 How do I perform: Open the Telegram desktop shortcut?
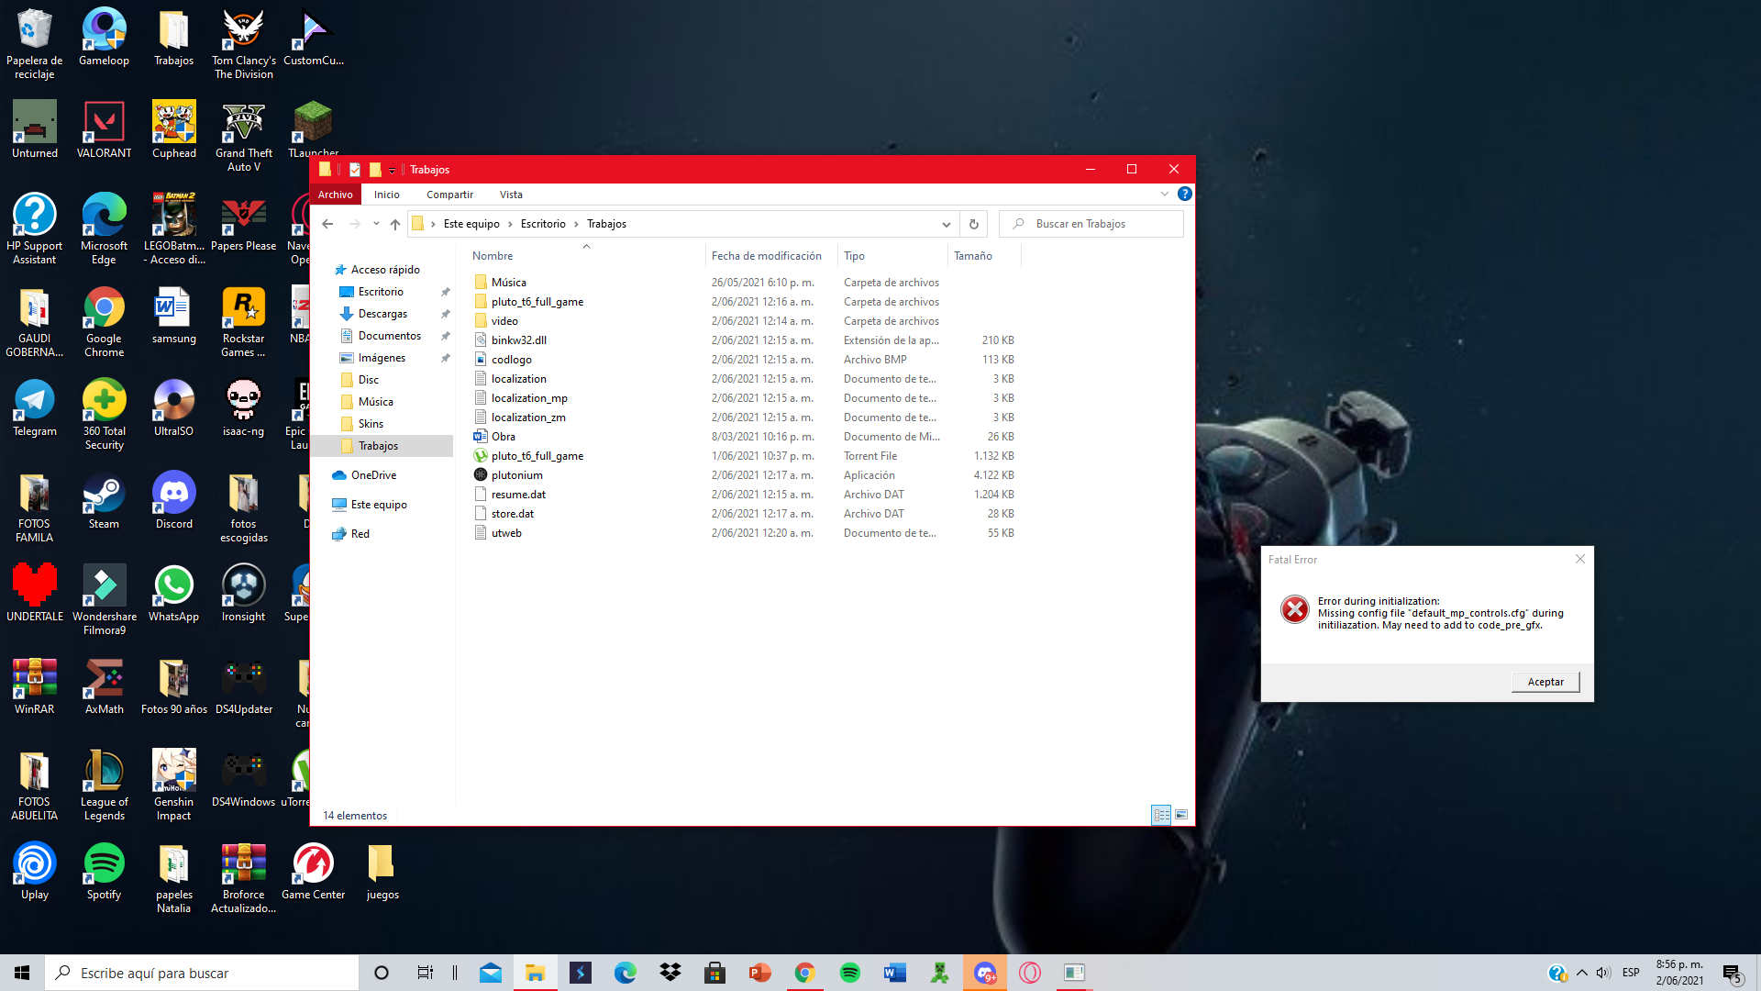click(35, 408)
